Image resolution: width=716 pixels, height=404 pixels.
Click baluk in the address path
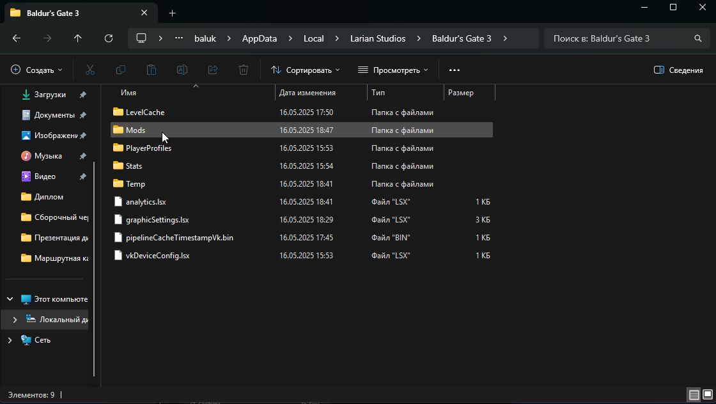(205, 38)
